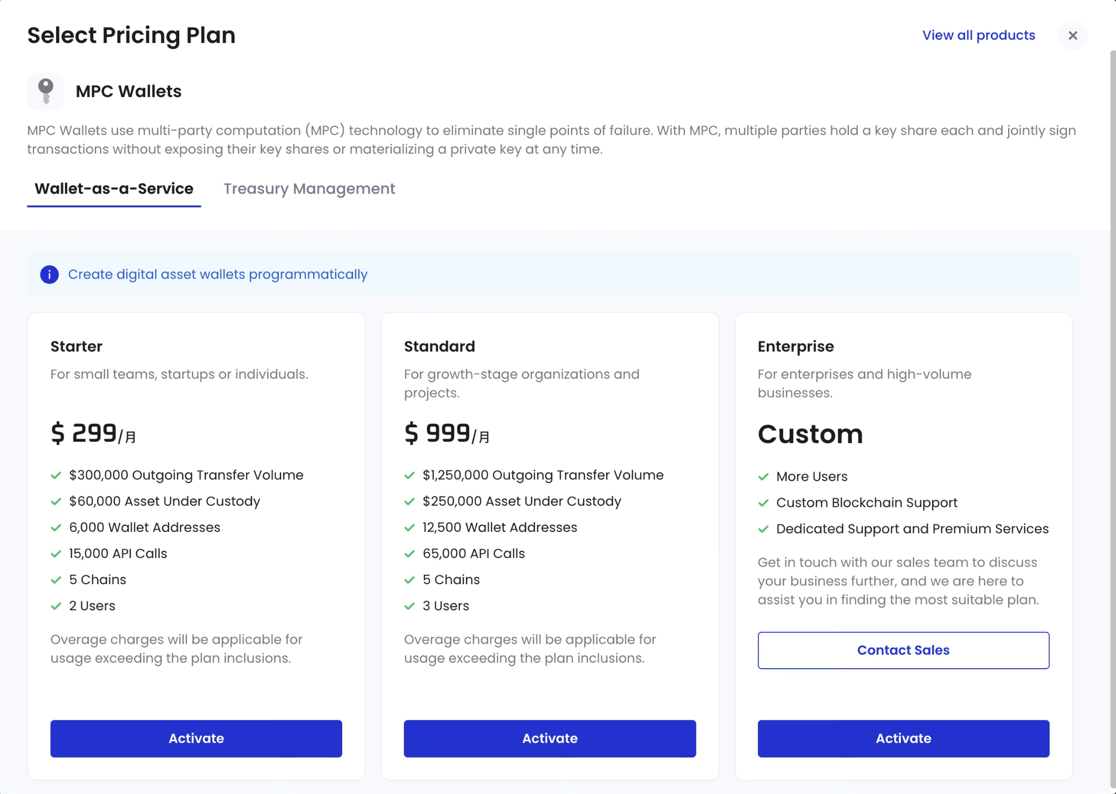Click the Custom price label on Enterprise
The height and width of the screenshot is (794, 1116).
pos(810,434)
